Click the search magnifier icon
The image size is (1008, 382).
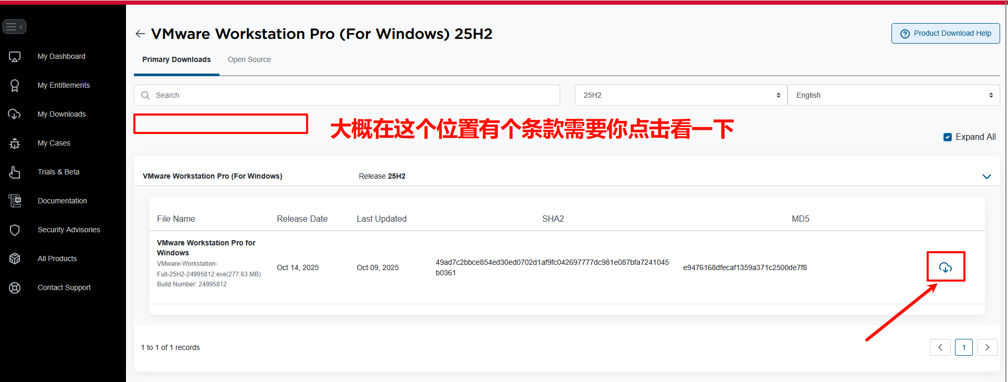(x=145, y=95)
